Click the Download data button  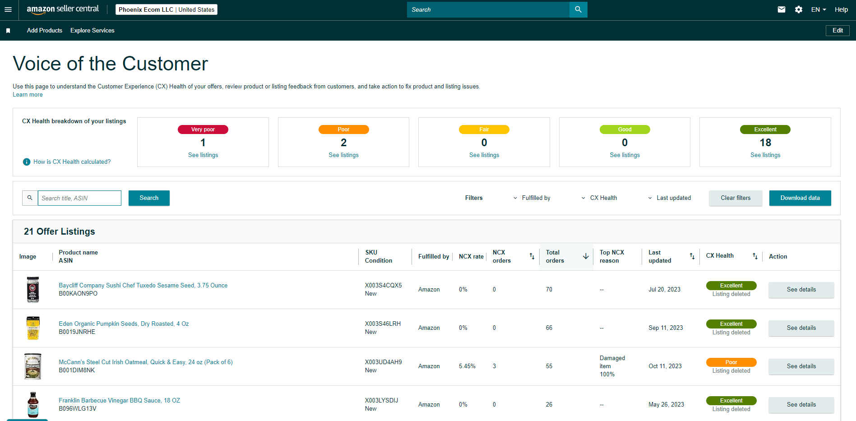(800, 198)
